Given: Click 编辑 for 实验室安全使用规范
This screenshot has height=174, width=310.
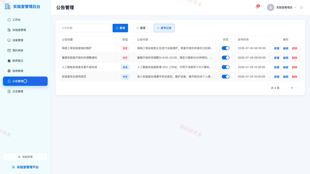Looking at the screenshot, I should coord(286,77).
